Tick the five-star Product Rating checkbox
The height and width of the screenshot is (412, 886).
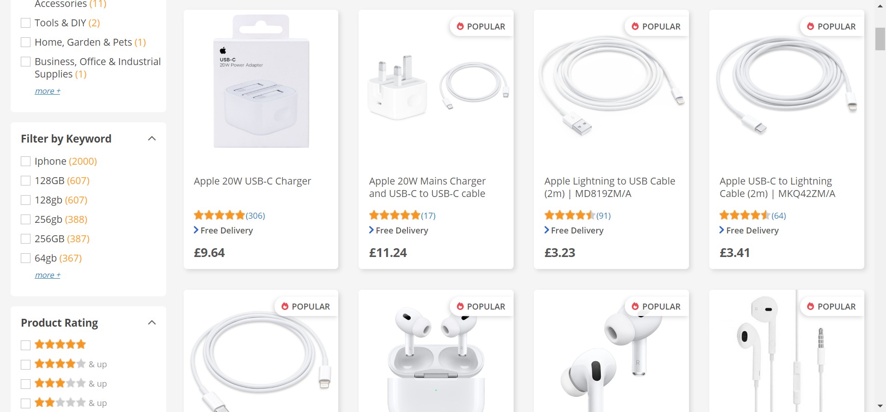coord(26,345)
